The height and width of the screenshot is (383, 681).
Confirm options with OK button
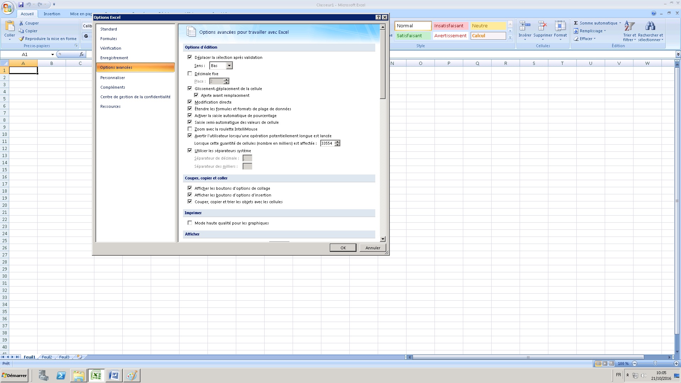click(x=343, y=248)
